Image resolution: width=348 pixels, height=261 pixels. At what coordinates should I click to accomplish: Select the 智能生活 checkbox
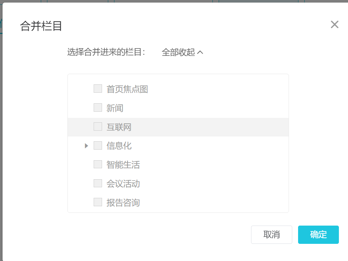[98, 164]
